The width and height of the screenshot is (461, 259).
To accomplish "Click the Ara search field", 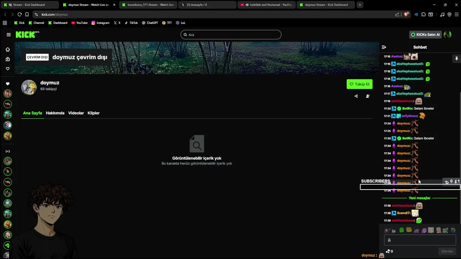I will point(231,35).
